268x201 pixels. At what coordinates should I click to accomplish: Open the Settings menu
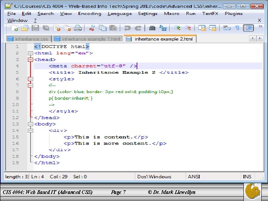148,13
